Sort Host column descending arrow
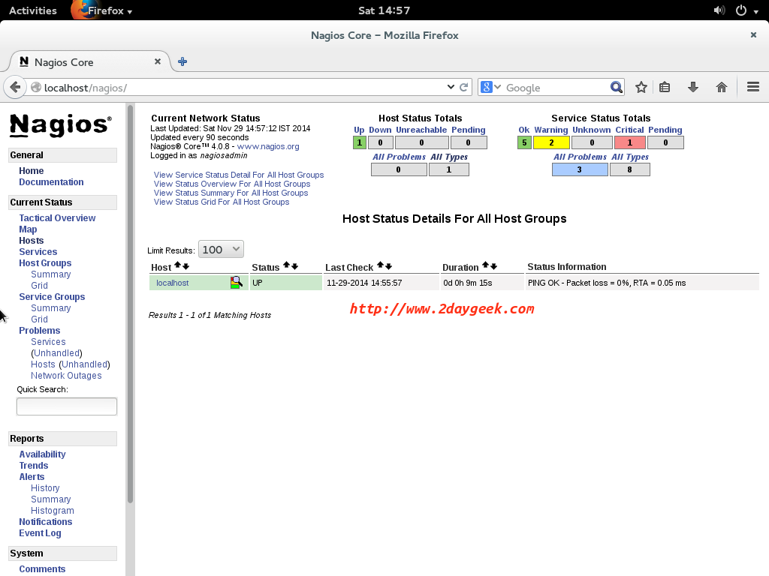The height and width of the screenshot is (576, 769). 186,266
